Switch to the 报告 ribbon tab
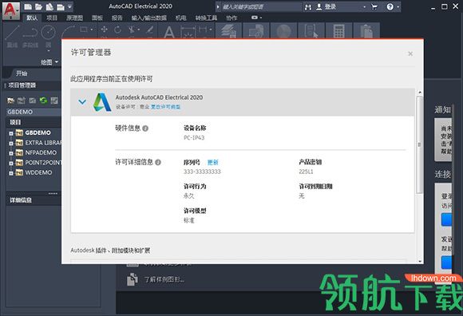This screenshot has height=316, width=463. pyautogui.click(x=117, y=18)
